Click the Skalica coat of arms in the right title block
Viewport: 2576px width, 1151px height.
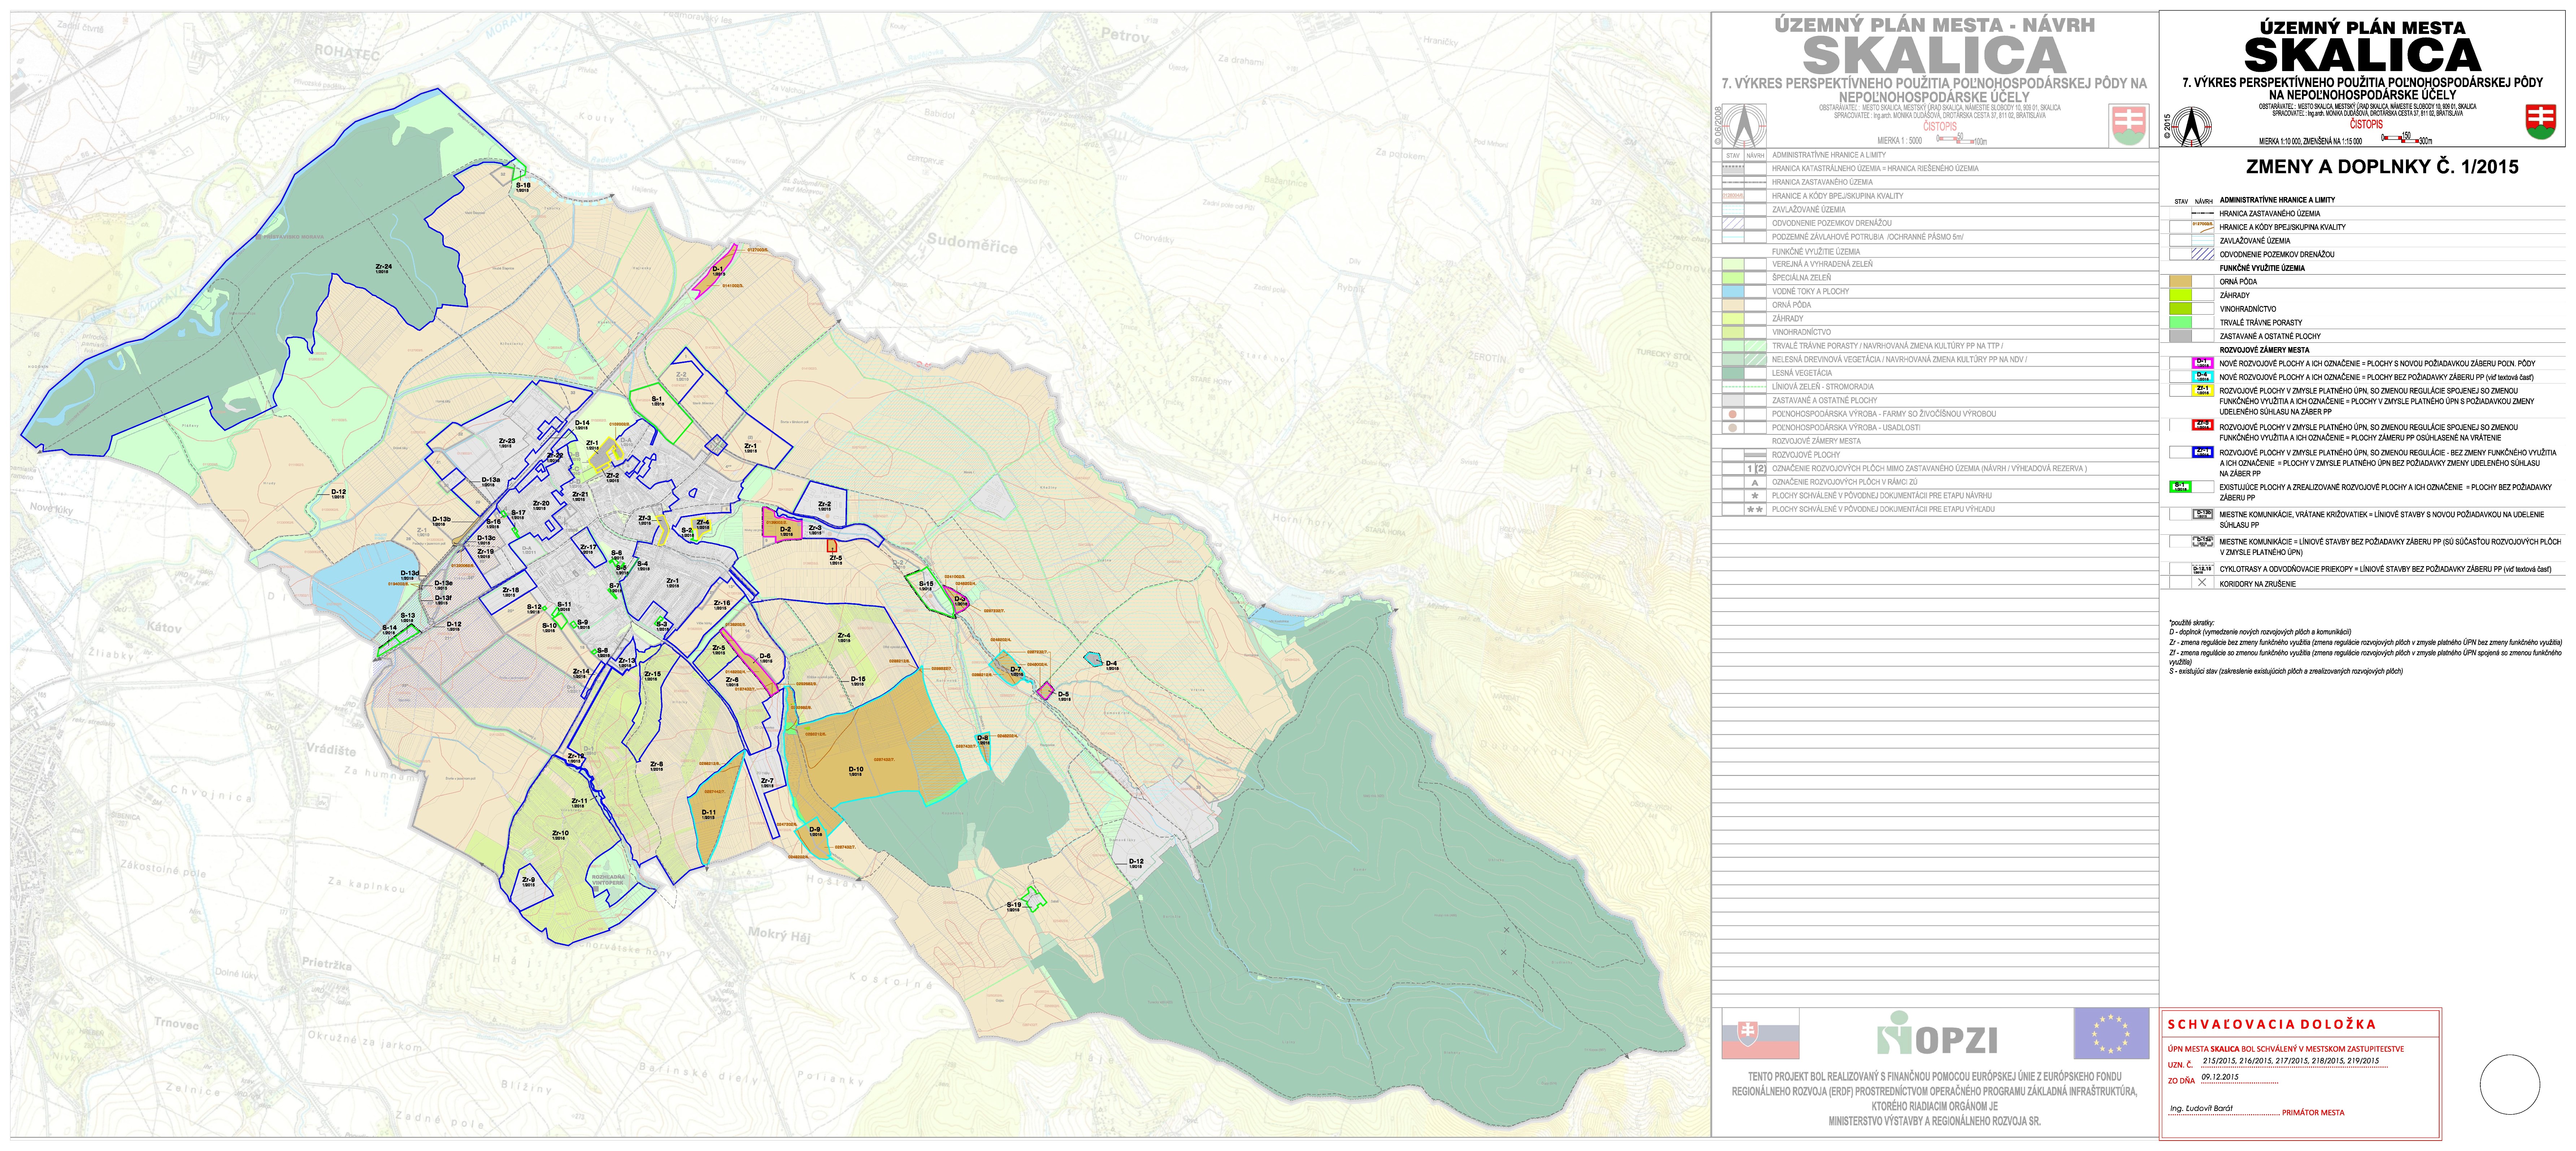click(x=2541, y=122)
